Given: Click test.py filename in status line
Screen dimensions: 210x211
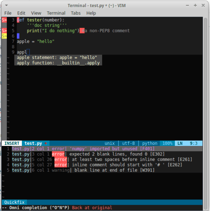Looking at the screenshot, I should click(33, 143).
